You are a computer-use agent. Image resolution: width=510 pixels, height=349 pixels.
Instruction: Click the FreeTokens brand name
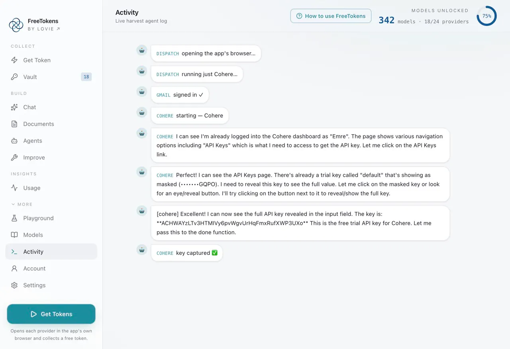pos(43,21)
